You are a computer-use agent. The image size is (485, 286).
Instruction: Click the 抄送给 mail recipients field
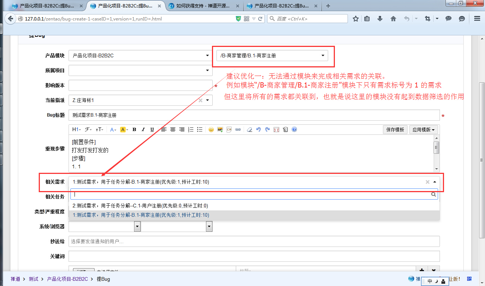coord(254,241)
